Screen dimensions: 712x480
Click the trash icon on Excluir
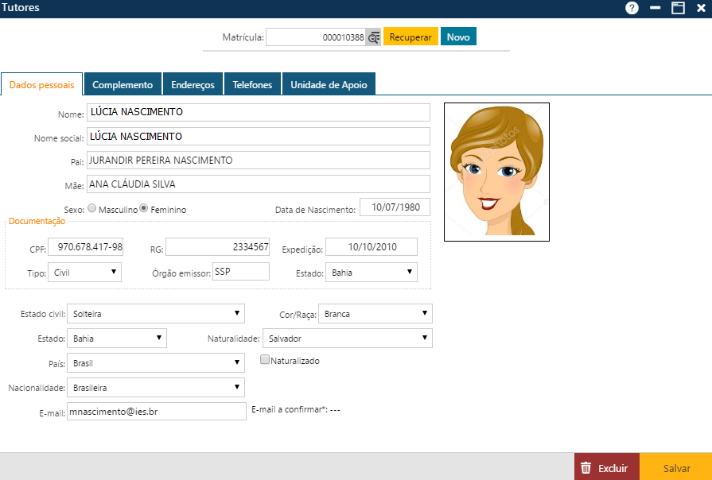(x=586, y=468)
